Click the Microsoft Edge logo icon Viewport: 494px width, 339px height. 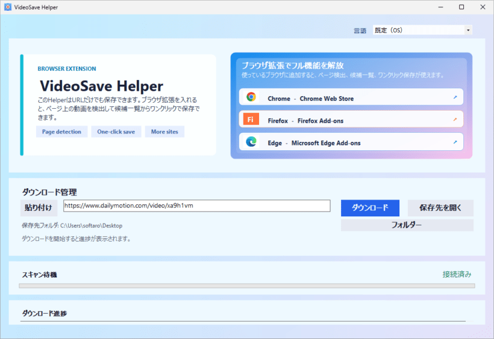click(251, 141)
